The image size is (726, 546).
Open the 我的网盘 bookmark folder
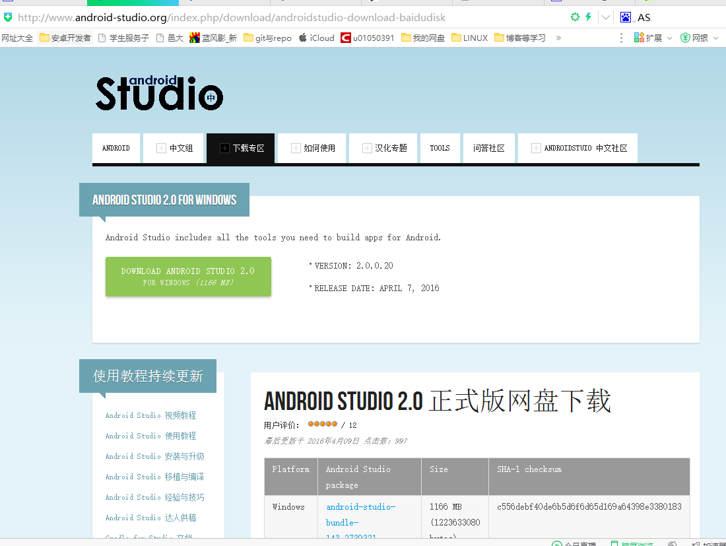[422, 38]
